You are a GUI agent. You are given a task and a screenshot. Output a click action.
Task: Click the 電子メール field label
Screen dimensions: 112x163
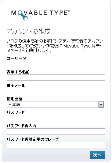tap(16, 85)
